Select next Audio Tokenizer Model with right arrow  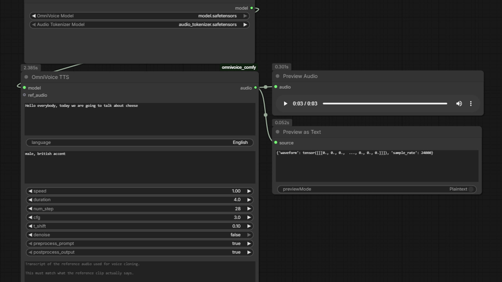click(245, 25)
